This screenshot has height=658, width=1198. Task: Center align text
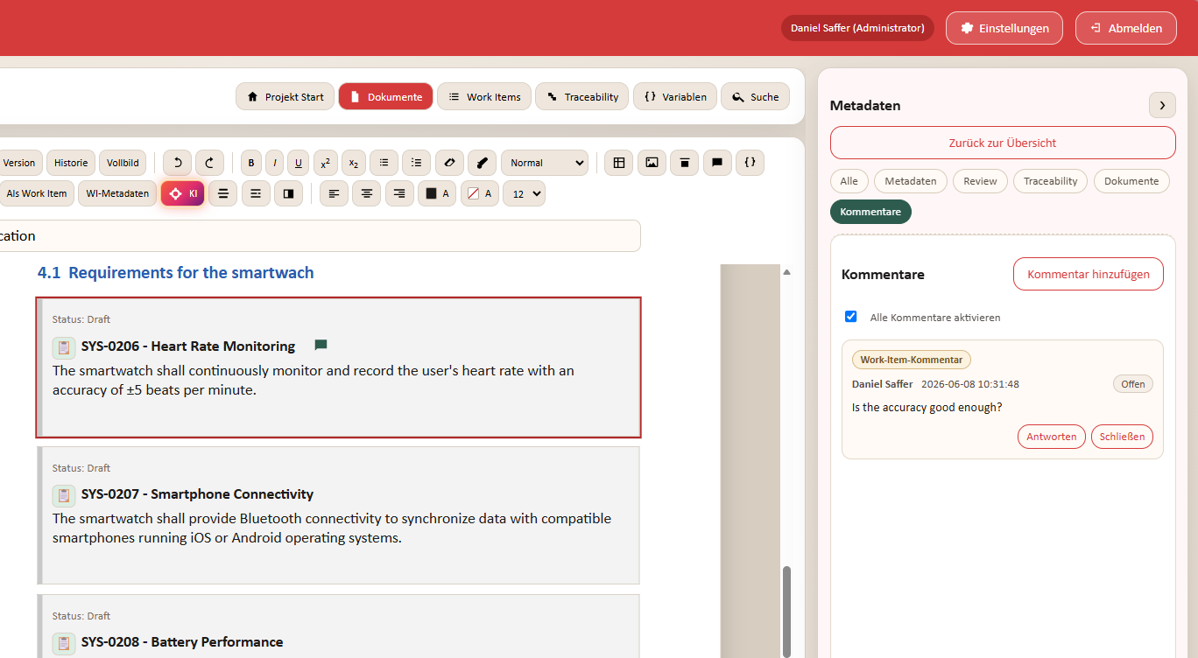coord(367,193)
